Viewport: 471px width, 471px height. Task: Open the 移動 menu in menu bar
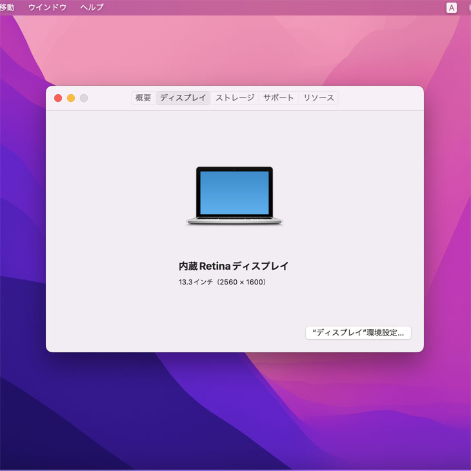coord(7,8)
